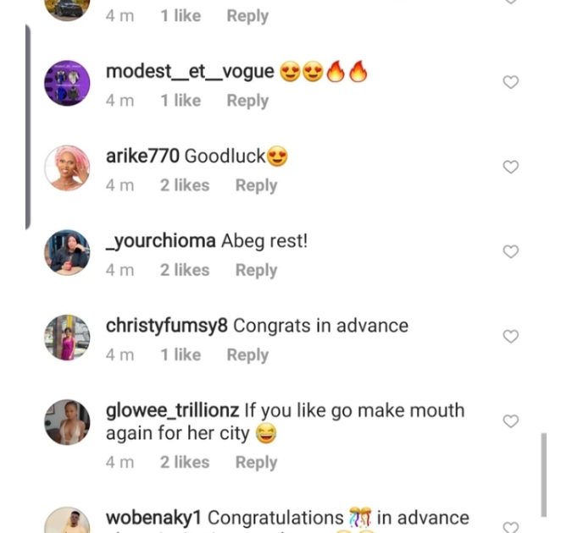Click the comments scrollbar thumb on the right
The height and width of the screenshot is (533, 572).
[x=543, y=474]
